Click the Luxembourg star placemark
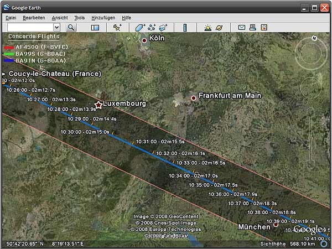Viewport: 332px width, 249px height. pyautogui.click(x=98, y=105)
